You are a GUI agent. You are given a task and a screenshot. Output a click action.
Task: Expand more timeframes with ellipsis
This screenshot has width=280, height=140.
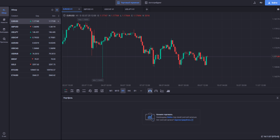click(141, 91)
